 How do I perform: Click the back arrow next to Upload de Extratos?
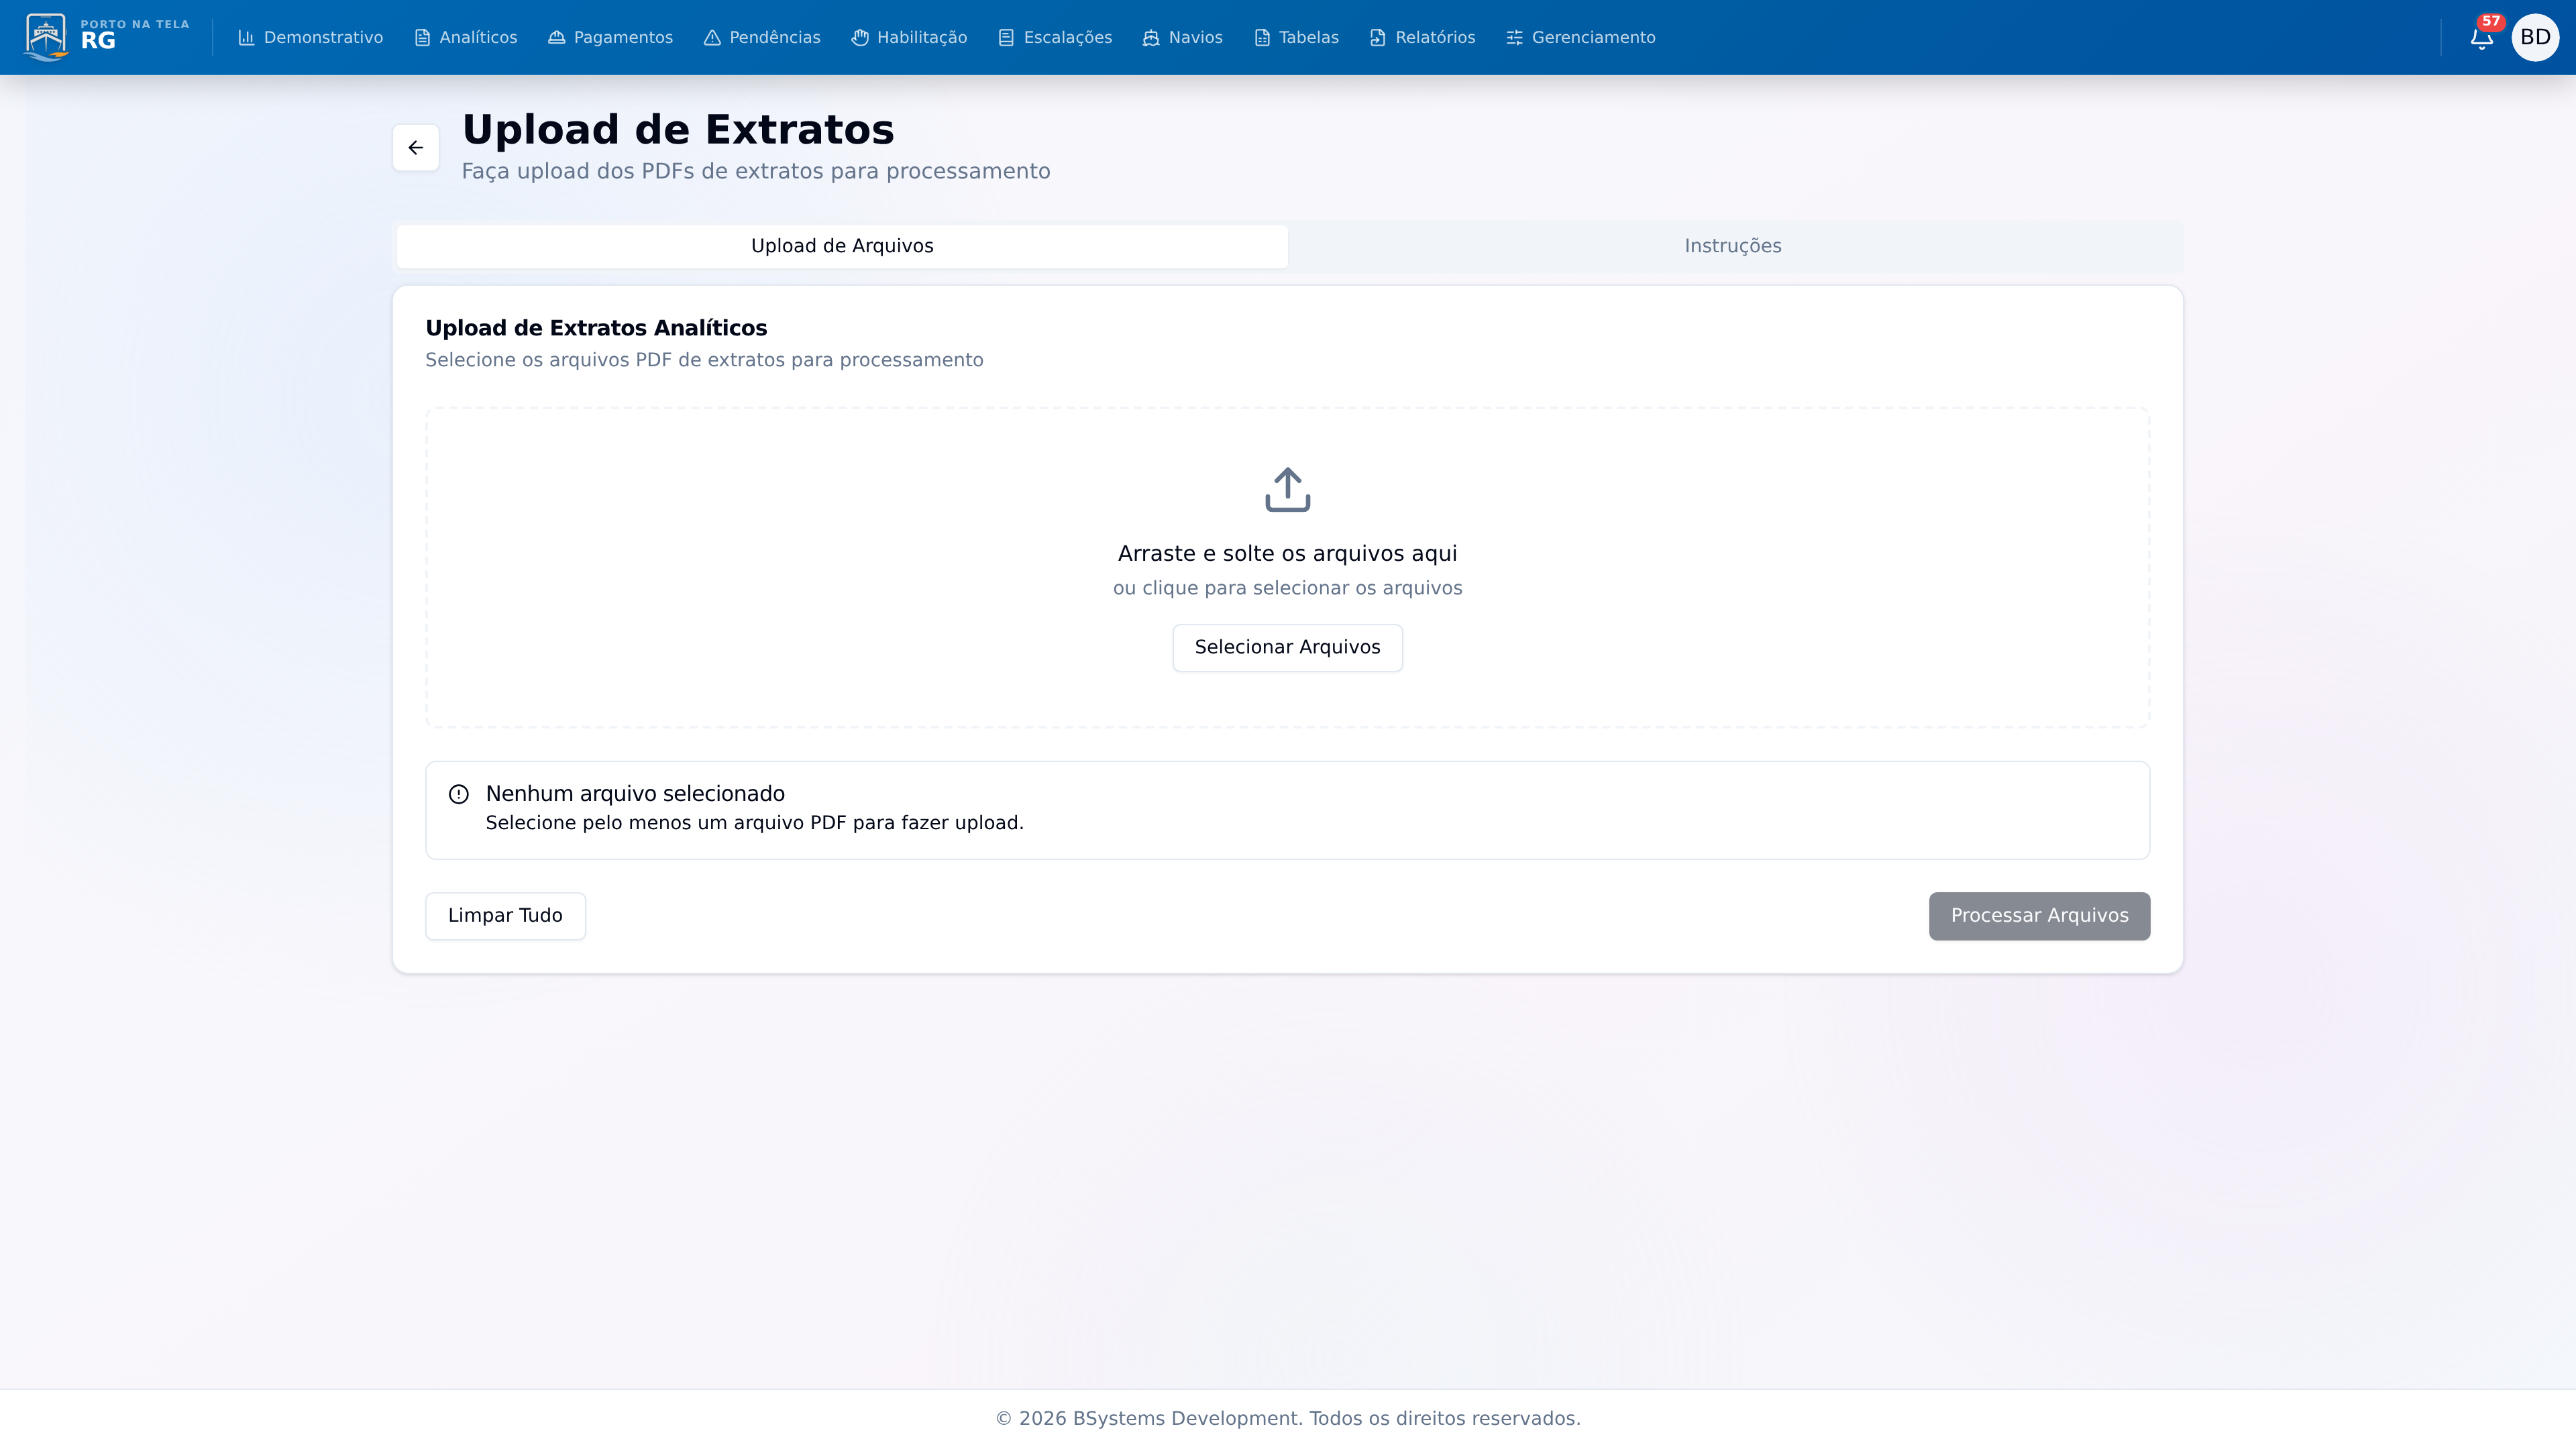click(415, 147)
